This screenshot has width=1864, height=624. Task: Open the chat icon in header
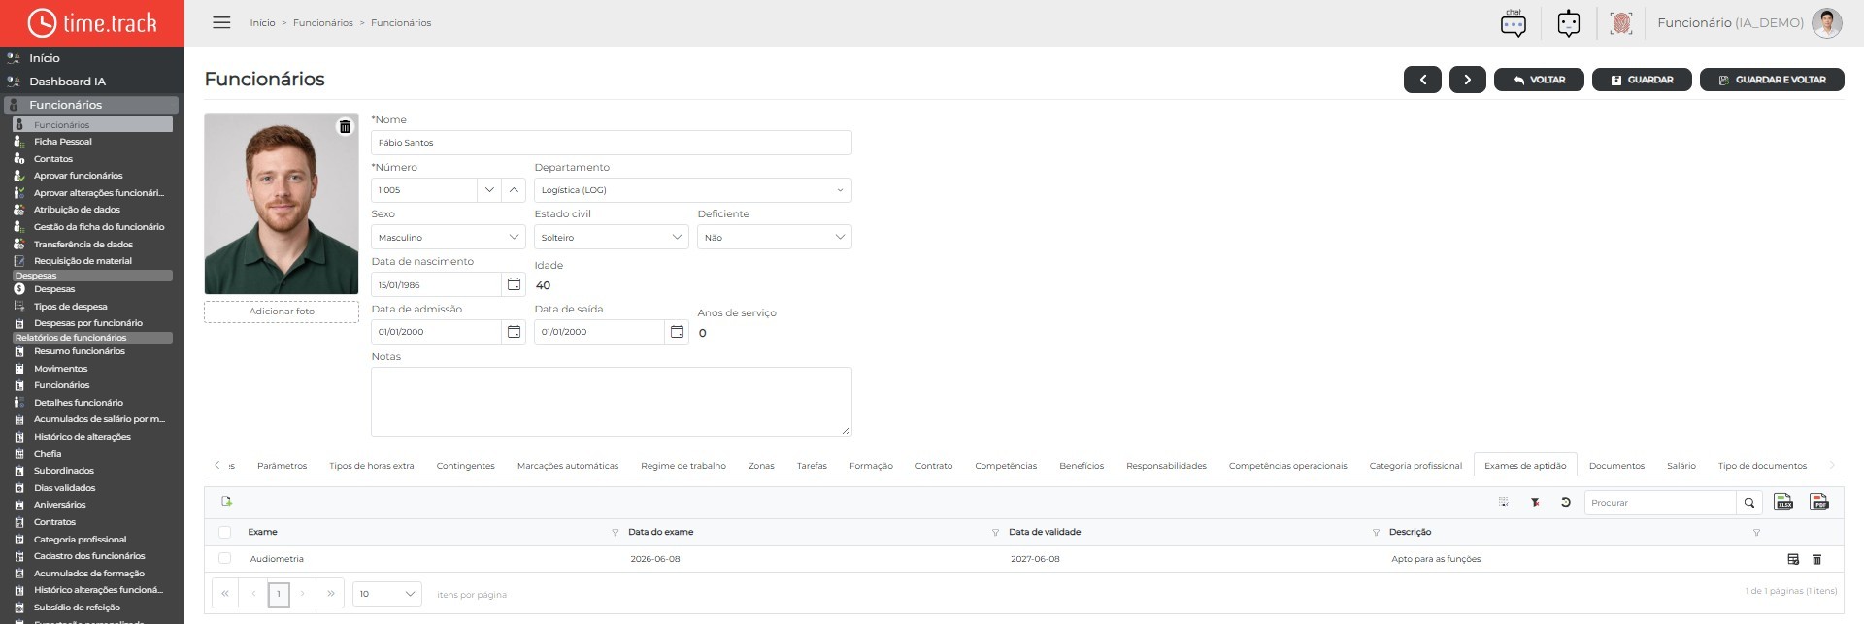(1514, 22)
